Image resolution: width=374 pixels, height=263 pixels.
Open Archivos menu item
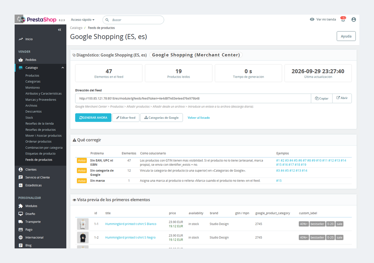(x=31, y=106)
